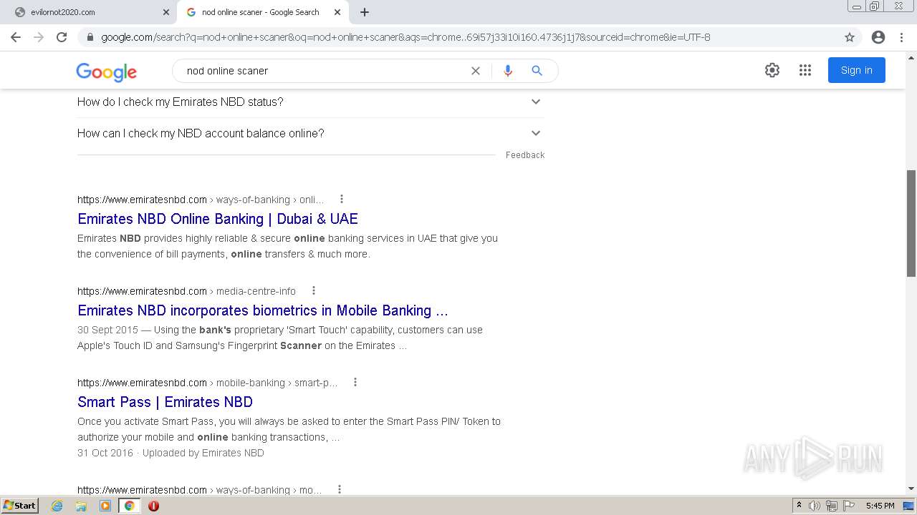
Task: Open network status tray icon
Action: [832, 506]
